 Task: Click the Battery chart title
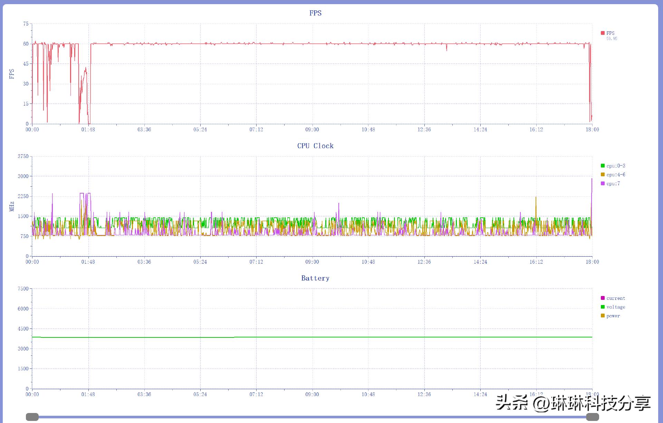click(315, 278)
